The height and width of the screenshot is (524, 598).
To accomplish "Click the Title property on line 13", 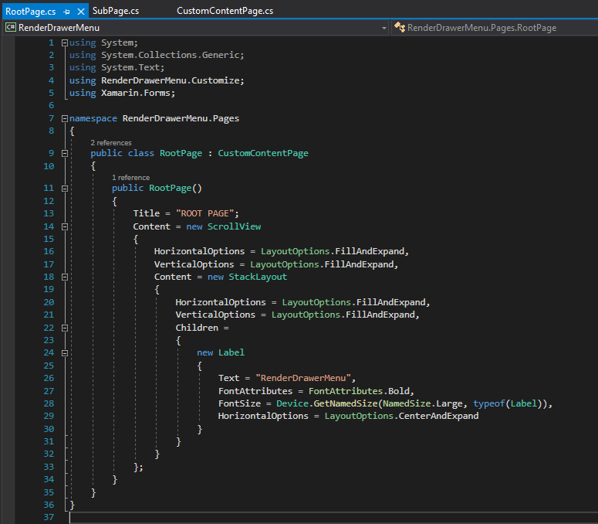I will [x=147, y=213].
